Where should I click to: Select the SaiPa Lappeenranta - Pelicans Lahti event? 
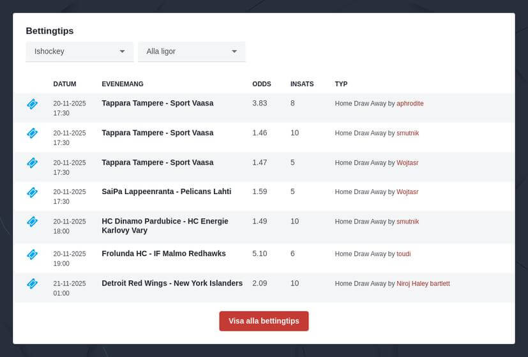click(166, 192)
